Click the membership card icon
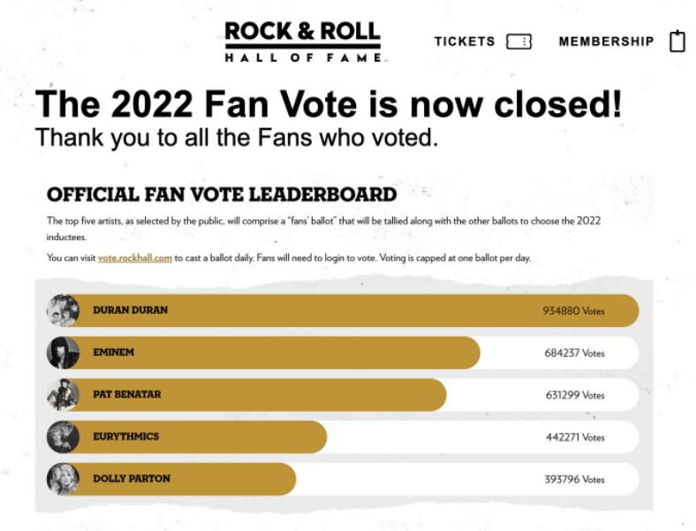The image size is (696, 531). 677,41
